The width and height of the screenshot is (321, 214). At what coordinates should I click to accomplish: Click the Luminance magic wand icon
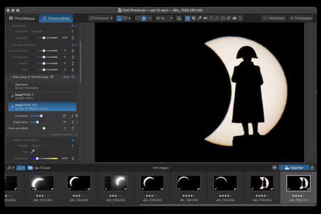76,116
